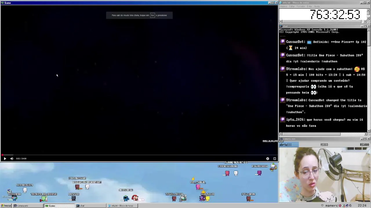This screenshot has width=371, height=208.
Task: Play the video in the Game window
Action: point(5,159)
